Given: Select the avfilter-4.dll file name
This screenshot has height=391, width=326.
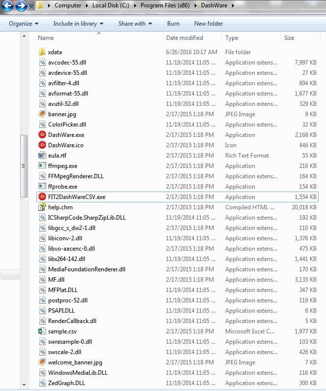Looking at the screenshot, I should [63, 83].
